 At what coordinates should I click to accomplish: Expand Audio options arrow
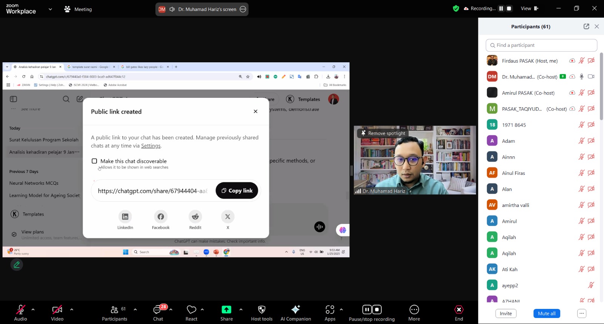(33, 310)
